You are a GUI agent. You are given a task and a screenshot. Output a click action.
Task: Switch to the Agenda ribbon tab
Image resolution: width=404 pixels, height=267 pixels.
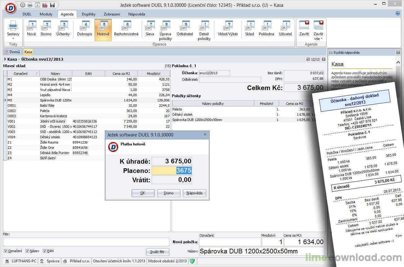67,14
